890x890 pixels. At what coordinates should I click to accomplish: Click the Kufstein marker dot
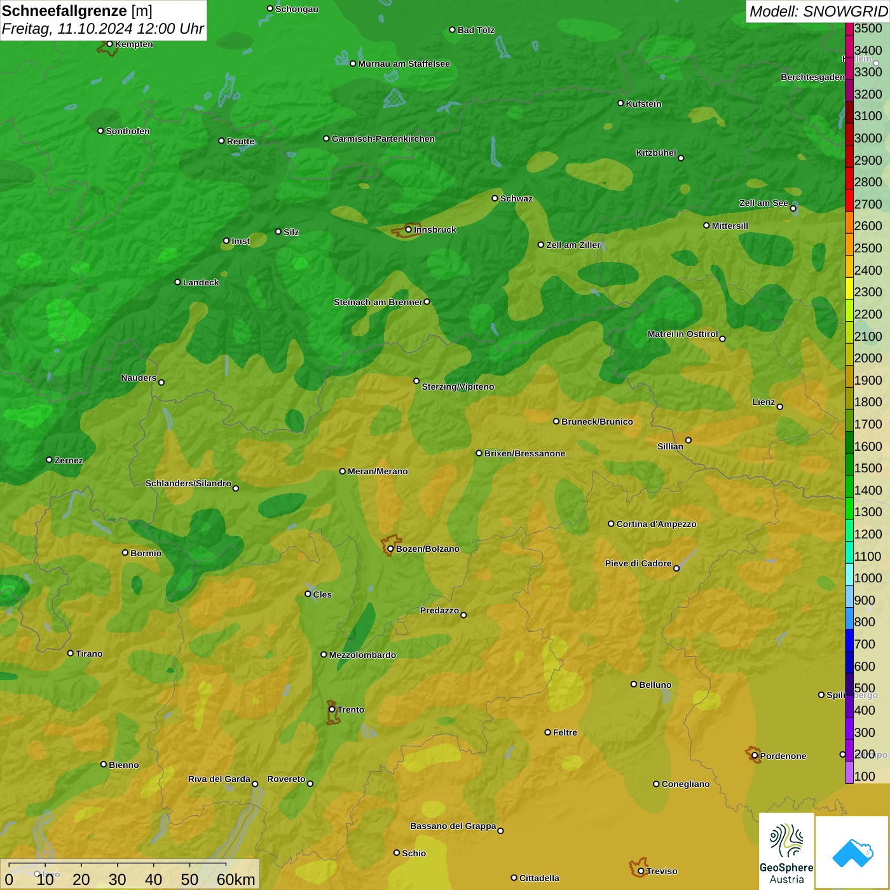pos(620,103)
